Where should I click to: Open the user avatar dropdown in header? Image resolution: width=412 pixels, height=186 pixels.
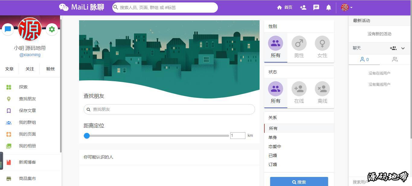point(347,8)
